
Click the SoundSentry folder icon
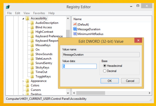[x=32, y=63]
